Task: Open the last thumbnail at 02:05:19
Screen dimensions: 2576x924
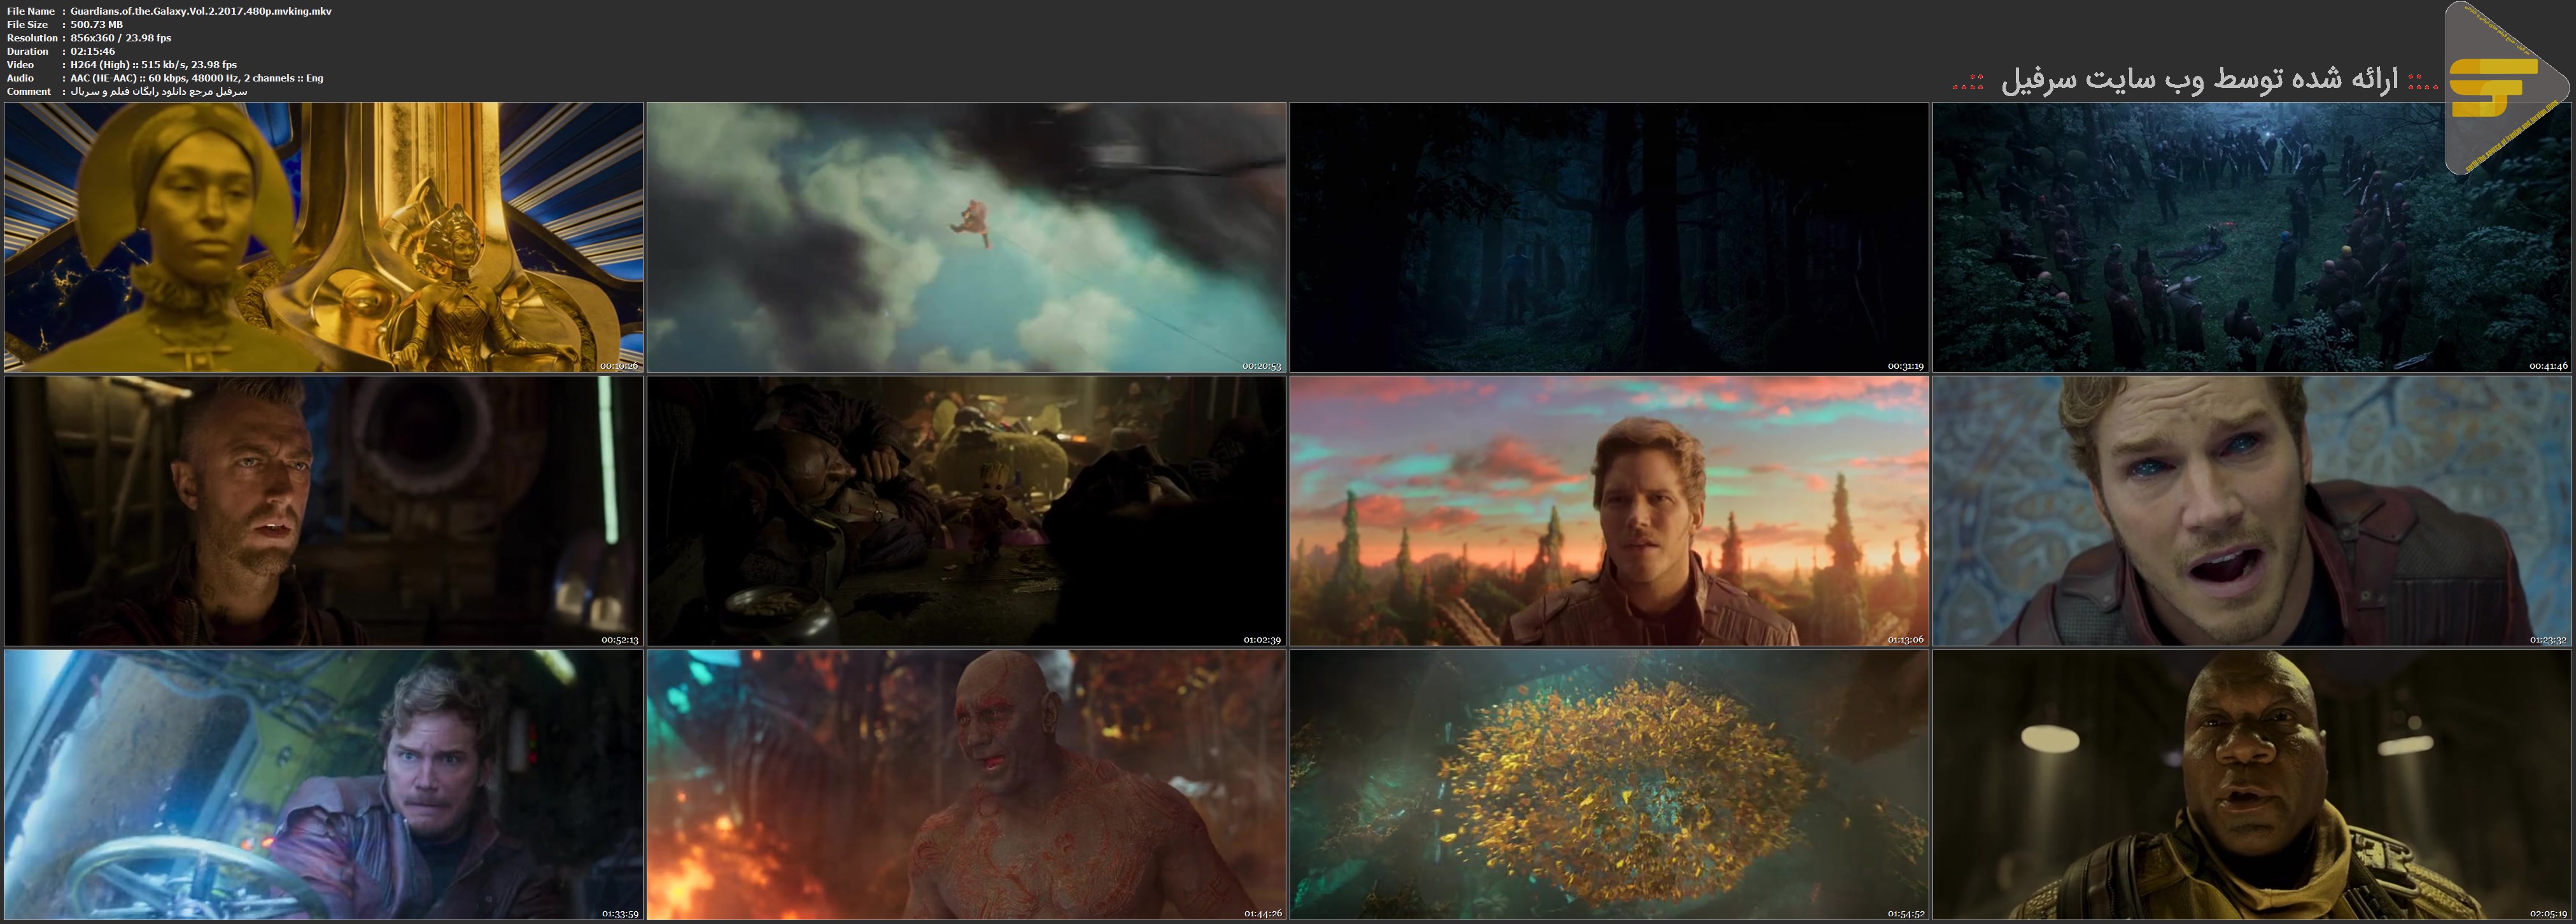Action: 2252,785
